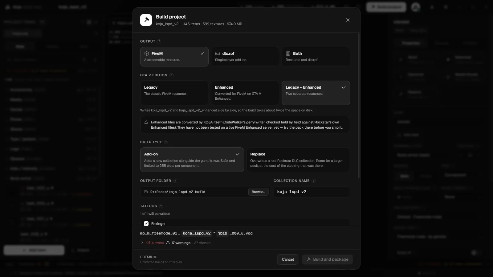Select Both as the output option
The height and width of the screenshot is (277, 493).
(316, 57)
